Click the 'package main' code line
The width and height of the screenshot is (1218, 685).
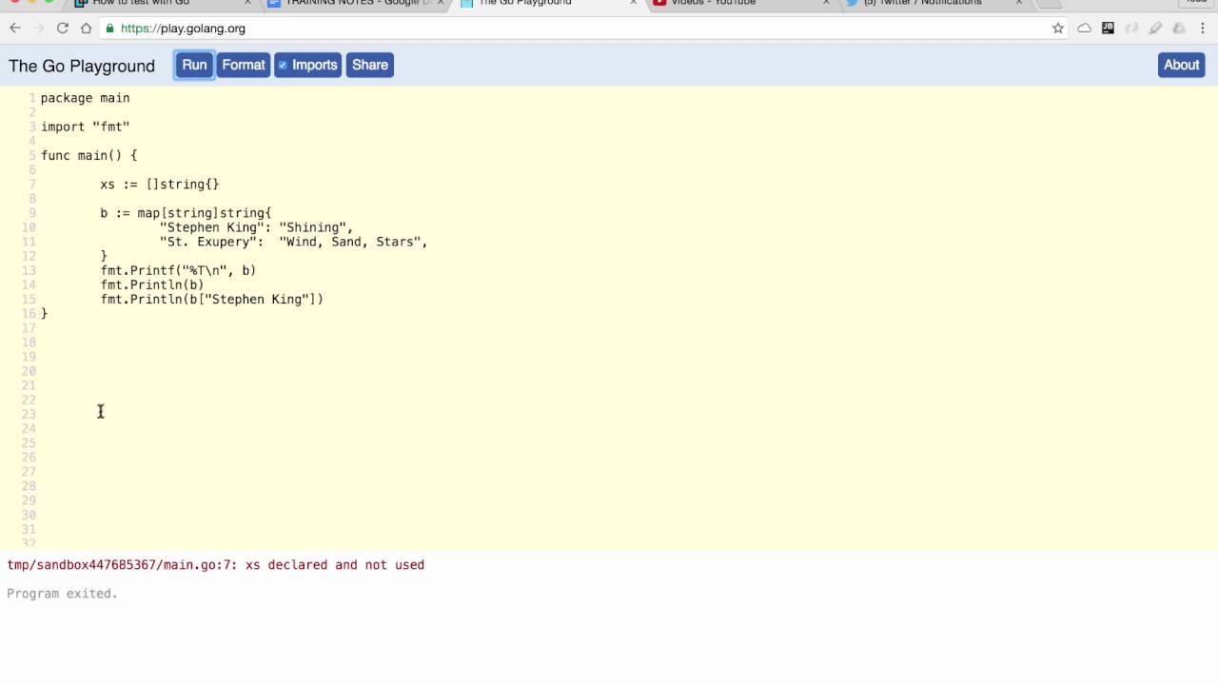click(86, 98)
